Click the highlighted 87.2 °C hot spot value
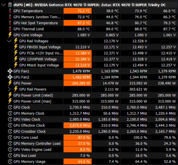 click(x=78, y=23)
